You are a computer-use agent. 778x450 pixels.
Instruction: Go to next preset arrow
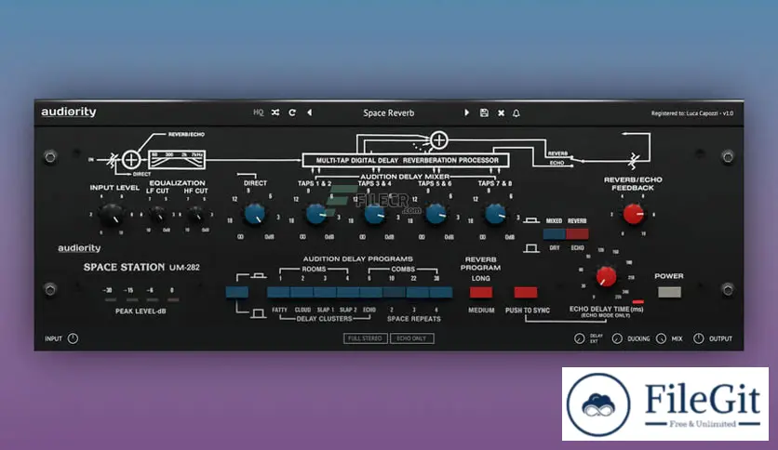(x=466, y=112)
